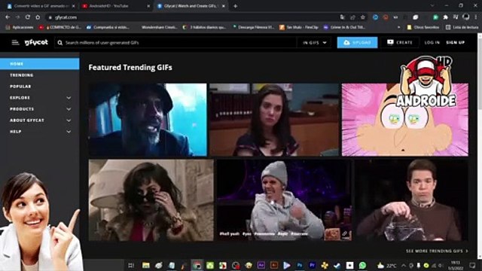Switch to the AndroideHD YouTube tab
Viewport: 482px width, 271px height.
(114, 6)
